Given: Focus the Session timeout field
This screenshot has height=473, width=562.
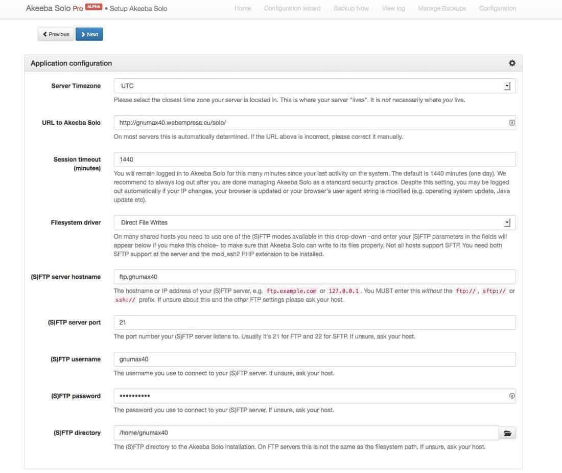Looking at the screenshot, I should [315, 160].
